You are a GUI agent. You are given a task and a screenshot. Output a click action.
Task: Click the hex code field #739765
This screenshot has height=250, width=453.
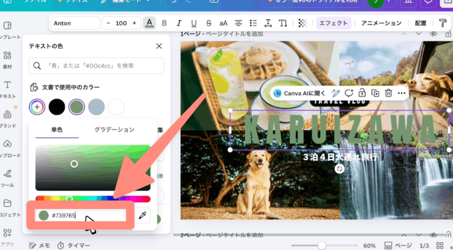pos(80,216)
